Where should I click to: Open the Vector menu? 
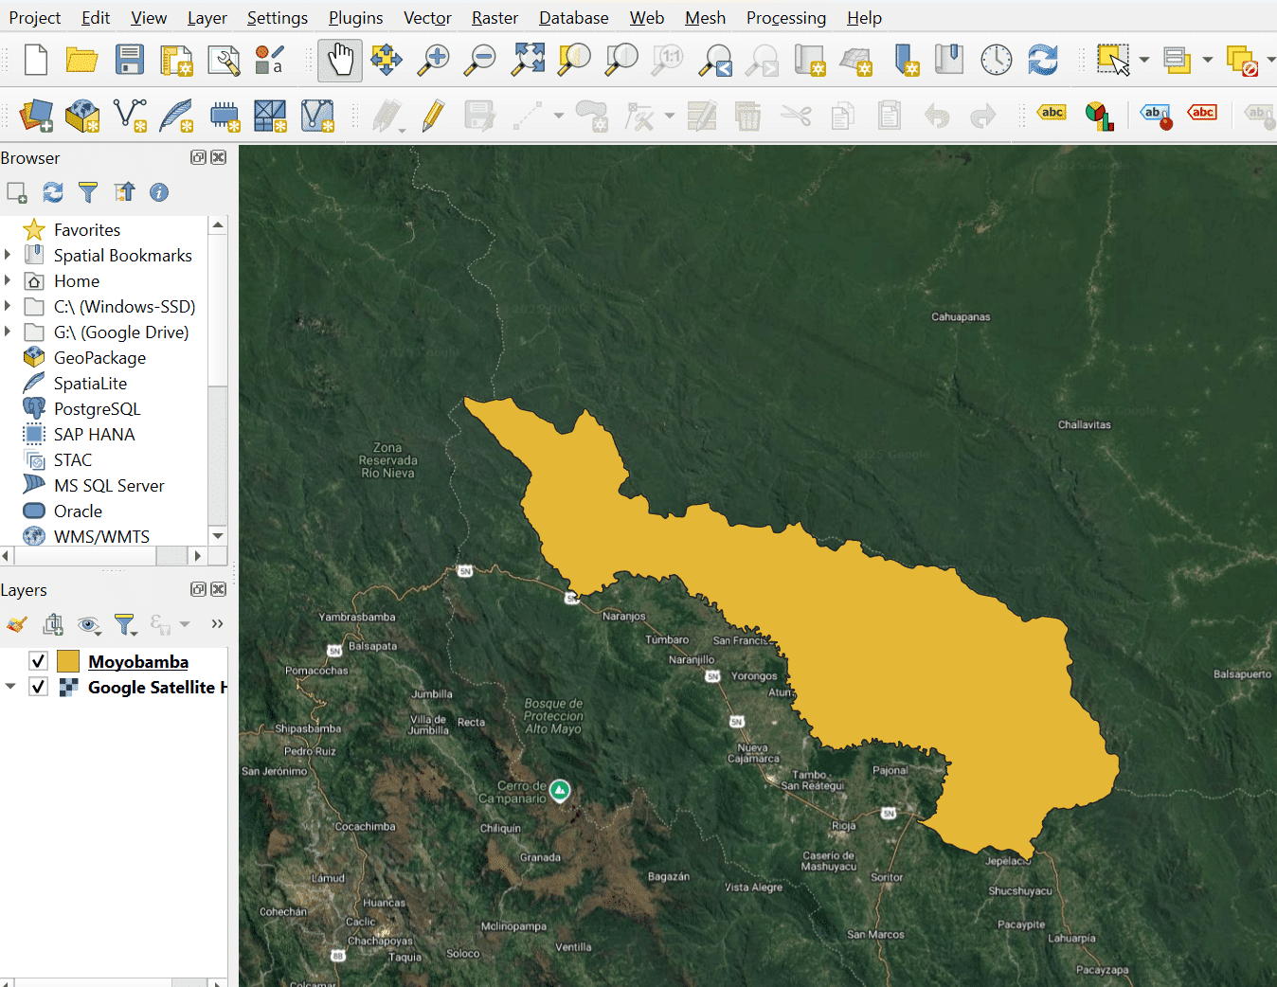coord(426,17)
